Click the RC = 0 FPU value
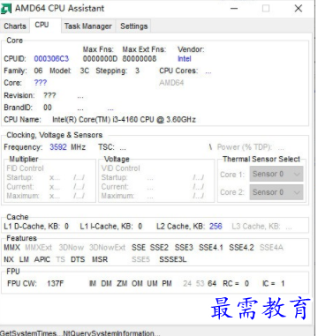This screenshot has height=336, width=318. coord(236,284)
